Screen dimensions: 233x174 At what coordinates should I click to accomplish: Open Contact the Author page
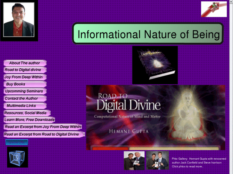pos(25,98)
